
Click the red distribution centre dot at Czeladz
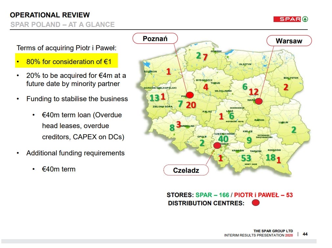(x=217, y=146)
